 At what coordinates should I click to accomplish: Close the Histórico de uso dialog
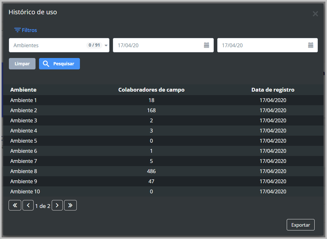click(x=315, y=14)
